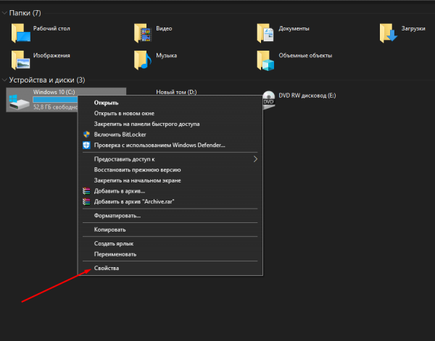Image resolution: width=435 pixels, height=341 pixels.
Task: Collapse the Устройства и диски (3) section
Action: point(4,80)
